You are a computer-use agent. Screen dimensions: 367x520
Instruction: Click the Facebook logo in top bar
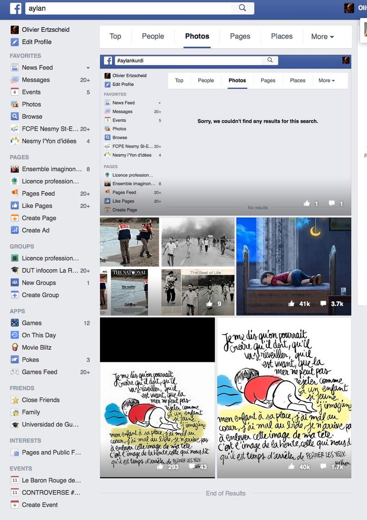[x=16, y=8]
